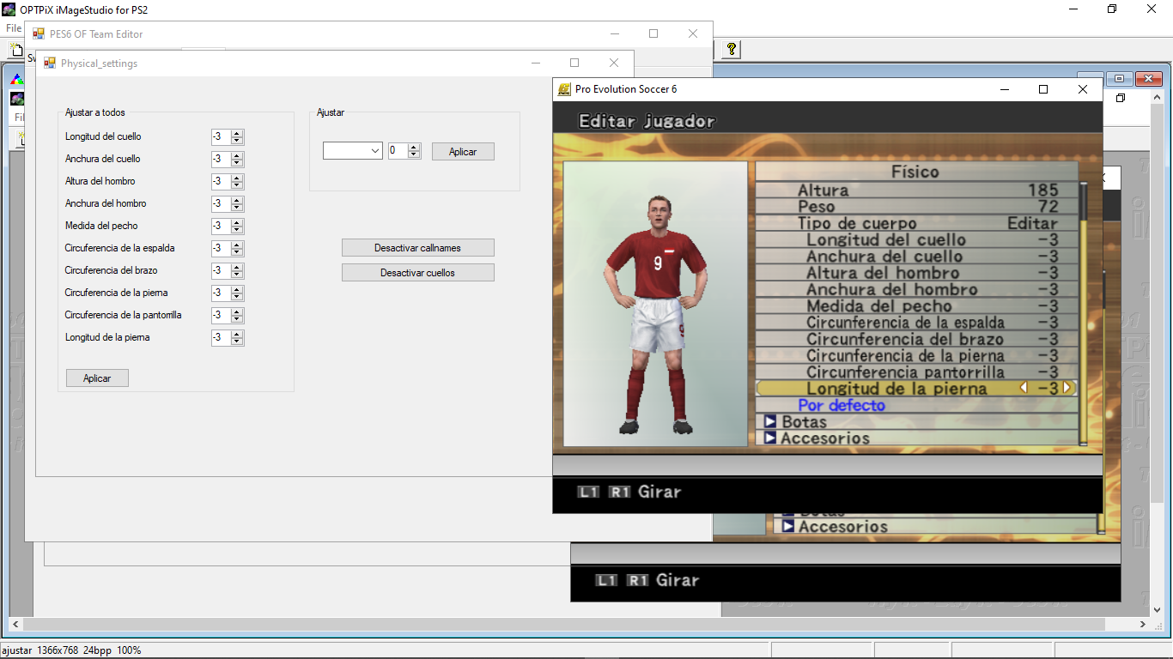1173x659 pixels.
Task: Increase the Ajustar value stepper next to combo box
Action: (415, 147)
